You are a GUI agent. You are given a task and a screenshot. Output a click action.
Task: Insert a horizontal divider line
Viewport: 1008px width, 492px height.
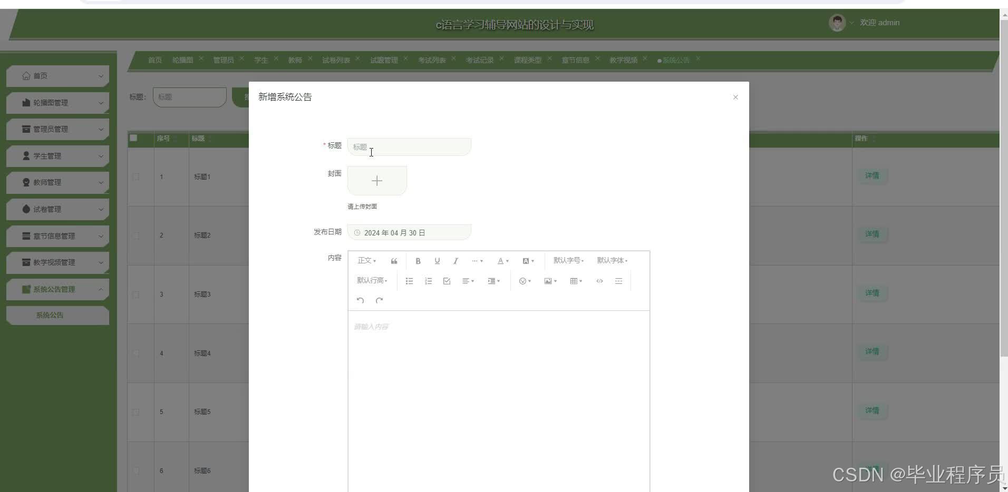pyautogui.click(x=618, y=281)
